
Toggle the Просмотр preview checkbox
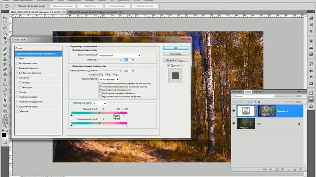click(x=169, y=65)
